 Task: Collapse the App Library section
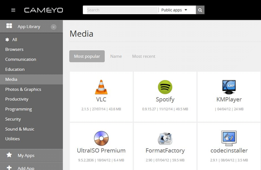click(54, 27)
